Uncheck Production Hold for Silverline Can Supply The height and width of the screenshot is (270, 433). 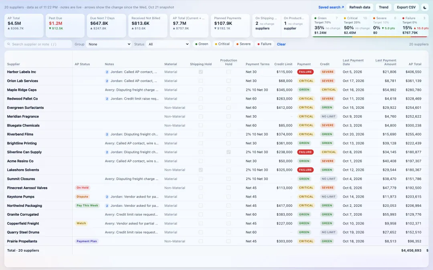coord(229,152)
